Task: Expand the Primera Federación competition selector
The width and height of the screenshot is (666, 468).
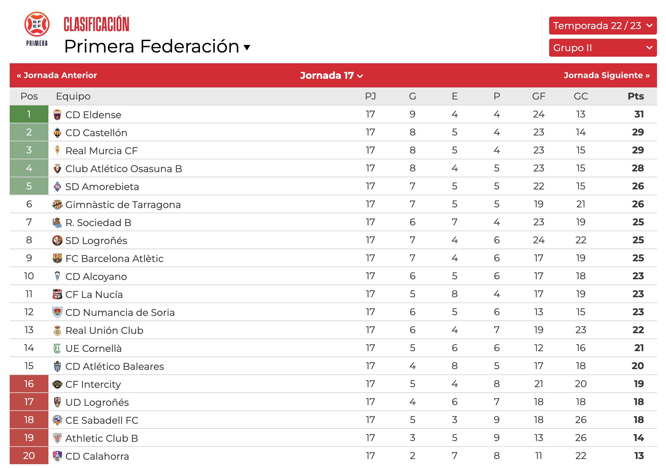Action: click(x=157, y=46)
